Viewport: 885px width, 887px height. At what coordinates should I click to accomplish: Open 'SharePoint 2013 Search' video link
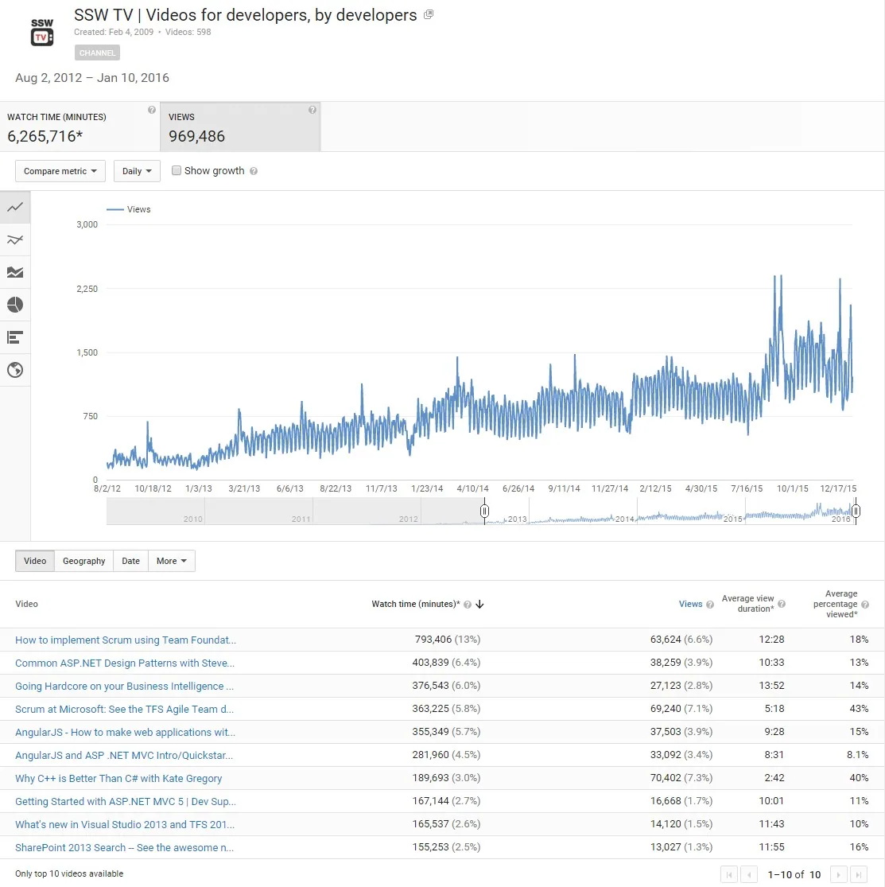point(124,847)
